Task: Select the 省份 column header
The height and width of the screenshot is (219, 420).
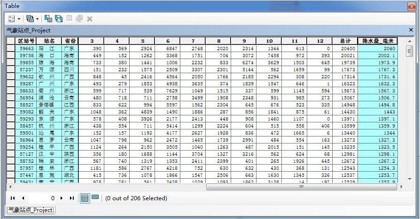Action: tap(70, 41)
